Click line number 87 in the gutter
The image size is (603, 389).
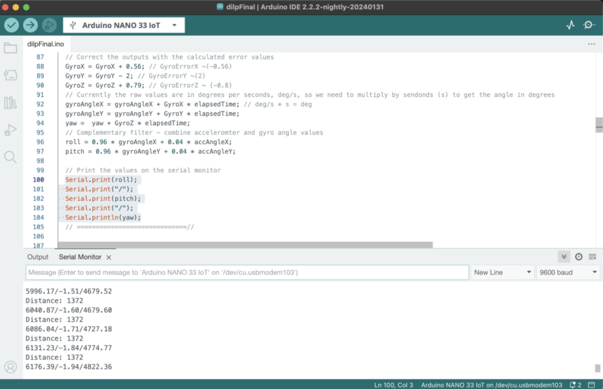(40, 57)
